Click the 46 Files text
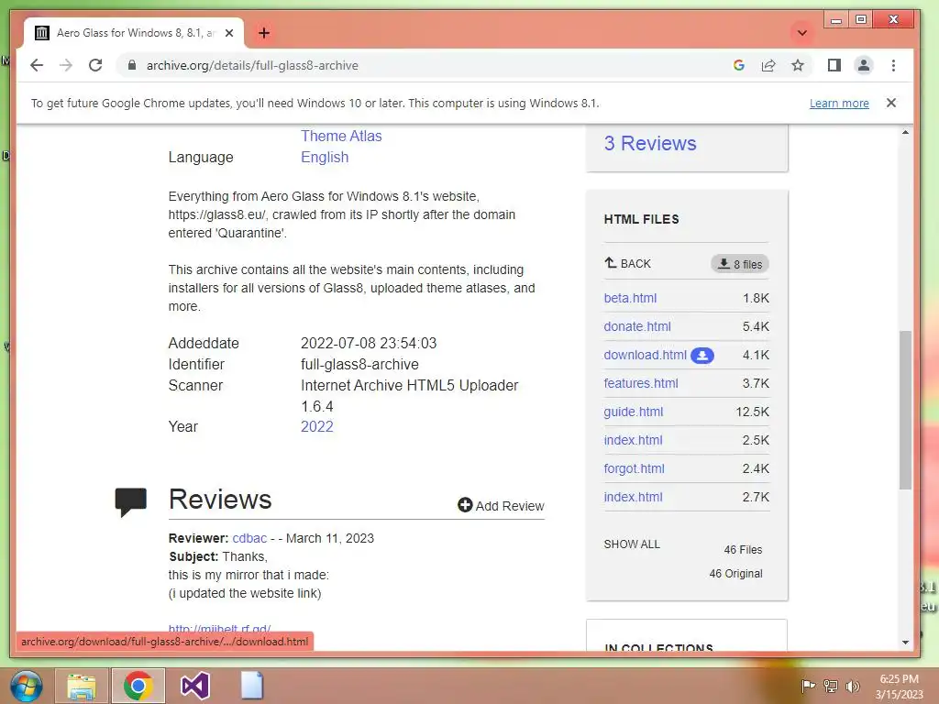Image resolution: width=939 pixels, height=704 pixels. [743, 550]
